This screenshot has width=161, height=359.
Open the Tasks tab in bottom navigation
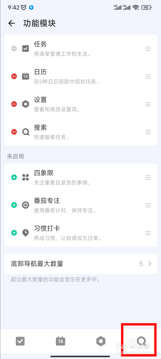click(20, 341)
